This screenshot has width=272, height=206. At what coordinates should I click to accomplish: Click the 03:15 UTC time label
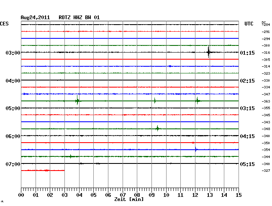click(x=247, y=108)
